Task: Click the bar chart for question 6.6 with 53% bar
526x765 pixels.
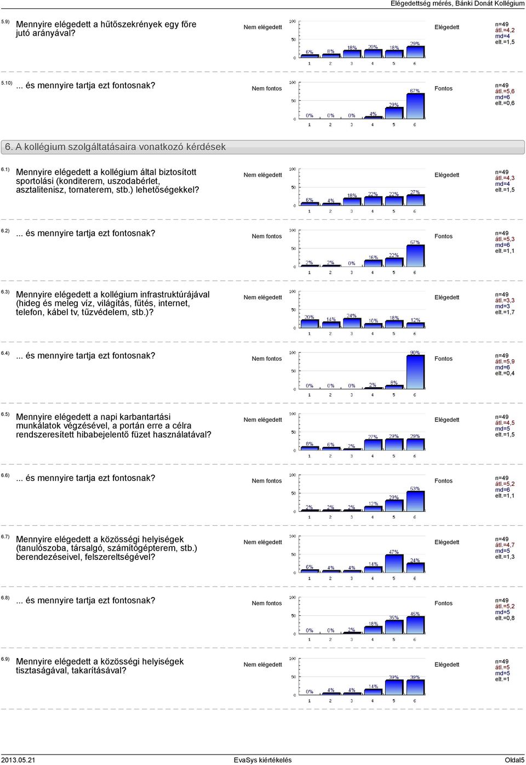Action: [x=358, y=497]
